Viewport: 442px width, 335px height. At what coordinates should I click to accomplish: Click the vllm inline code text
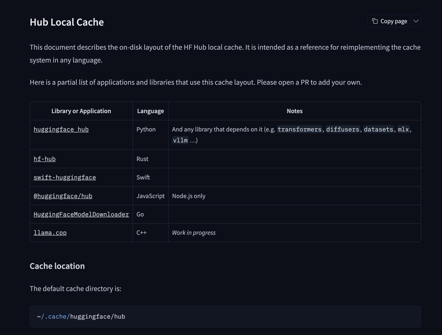tap(180, 140)
